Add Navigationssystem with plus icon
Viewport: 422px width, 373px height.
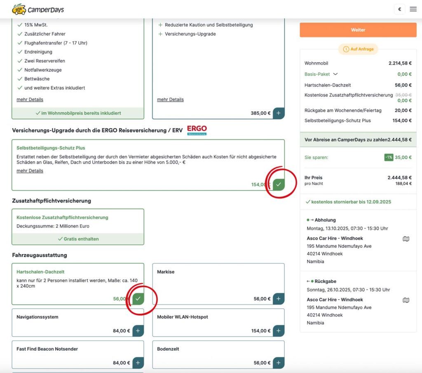[x=138, y=331]
